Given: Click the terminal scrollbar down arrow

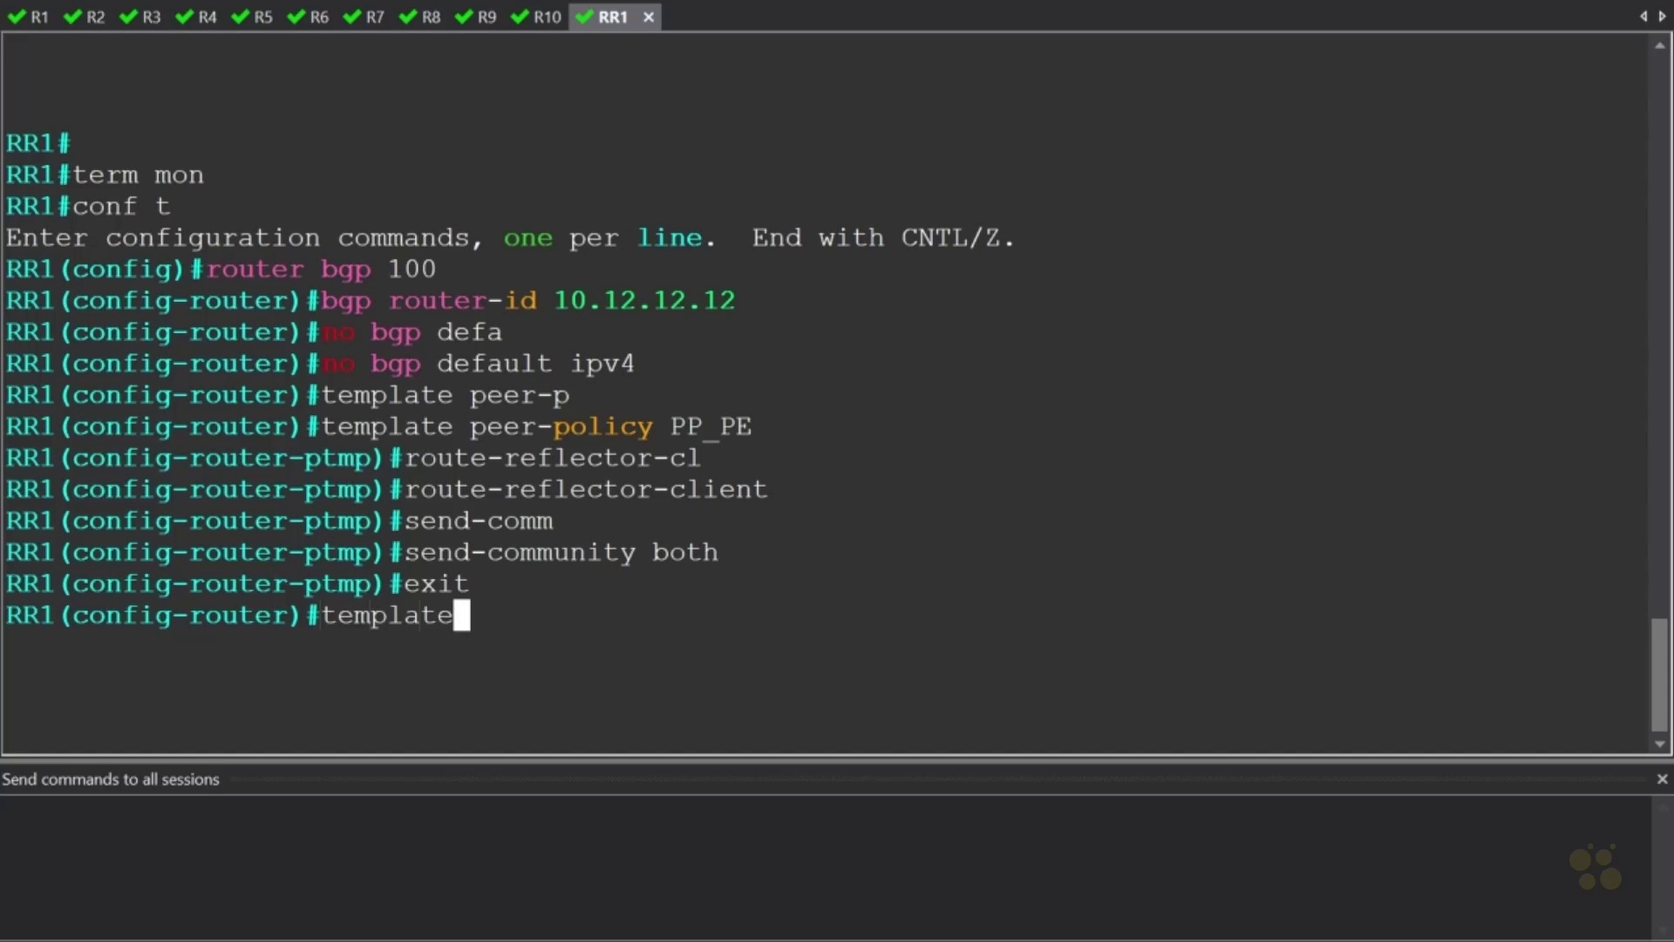Looking at the screenshot, I should click(1659, 744).
